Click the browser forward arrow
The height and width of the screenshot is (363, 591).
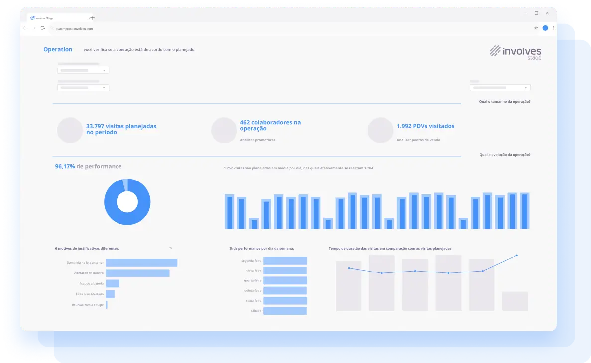(34, 28)
